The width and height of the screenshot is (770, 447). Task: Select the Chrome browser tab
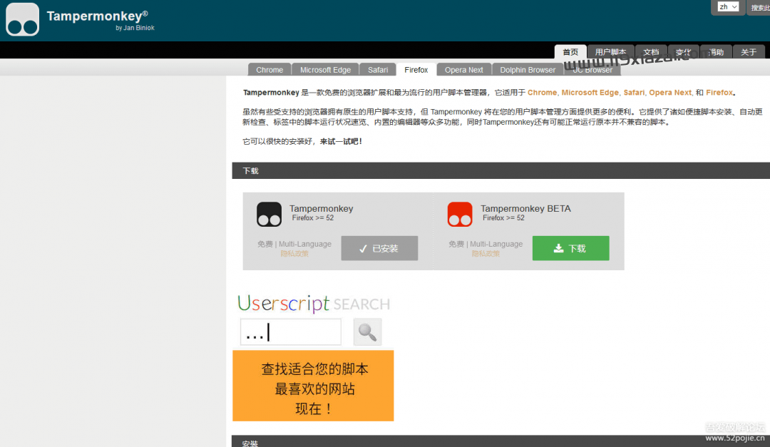pos(269,70)
